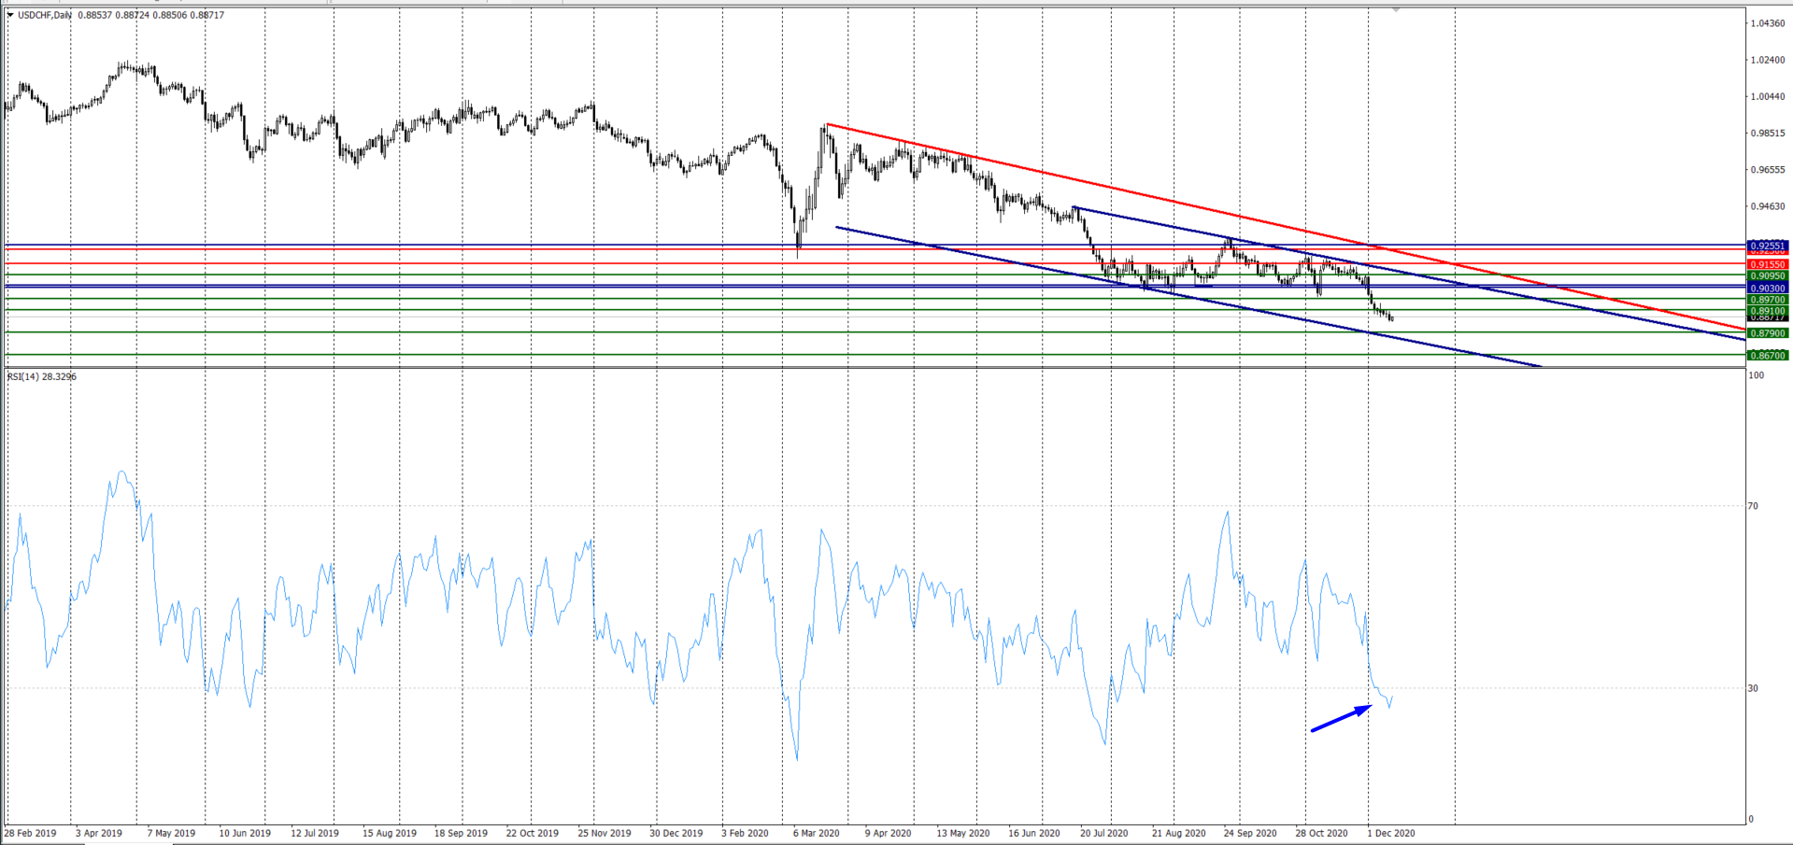The height and width of the screenshot is (845, 1793).
Task: Click the green 0.89700 price tag
Action: click(1767, 300)
